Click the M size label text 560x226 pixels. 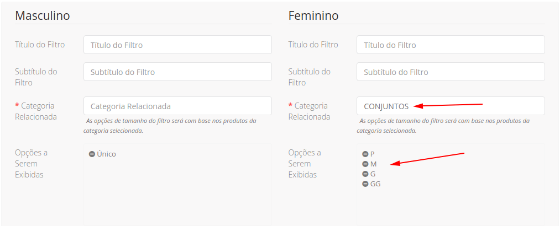374,164
